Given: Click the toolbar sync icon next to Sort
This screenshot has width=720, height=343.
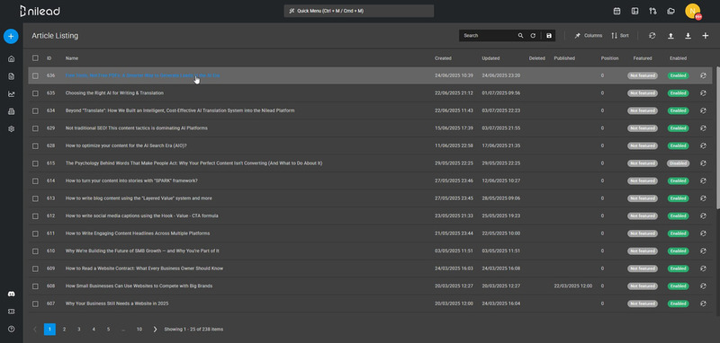Looking at the screenshot, I should 652,36.
